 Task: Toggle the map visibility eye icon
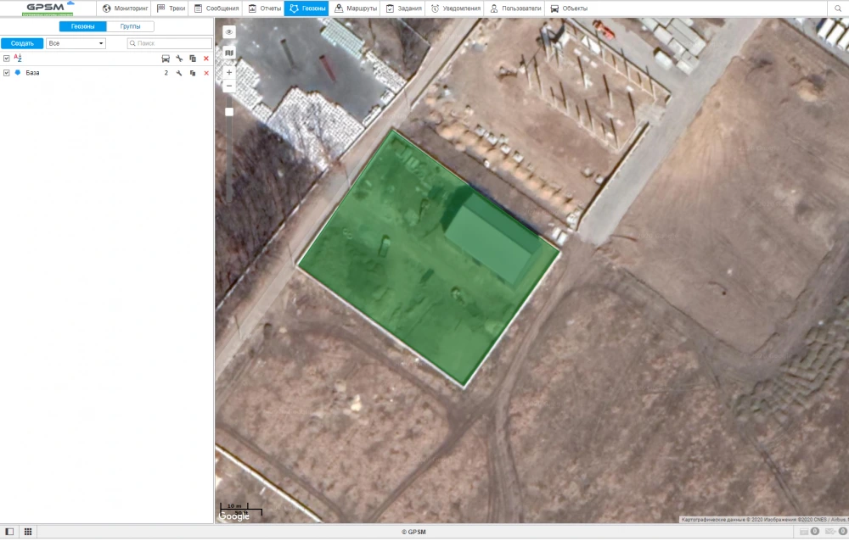pos(228,32)
